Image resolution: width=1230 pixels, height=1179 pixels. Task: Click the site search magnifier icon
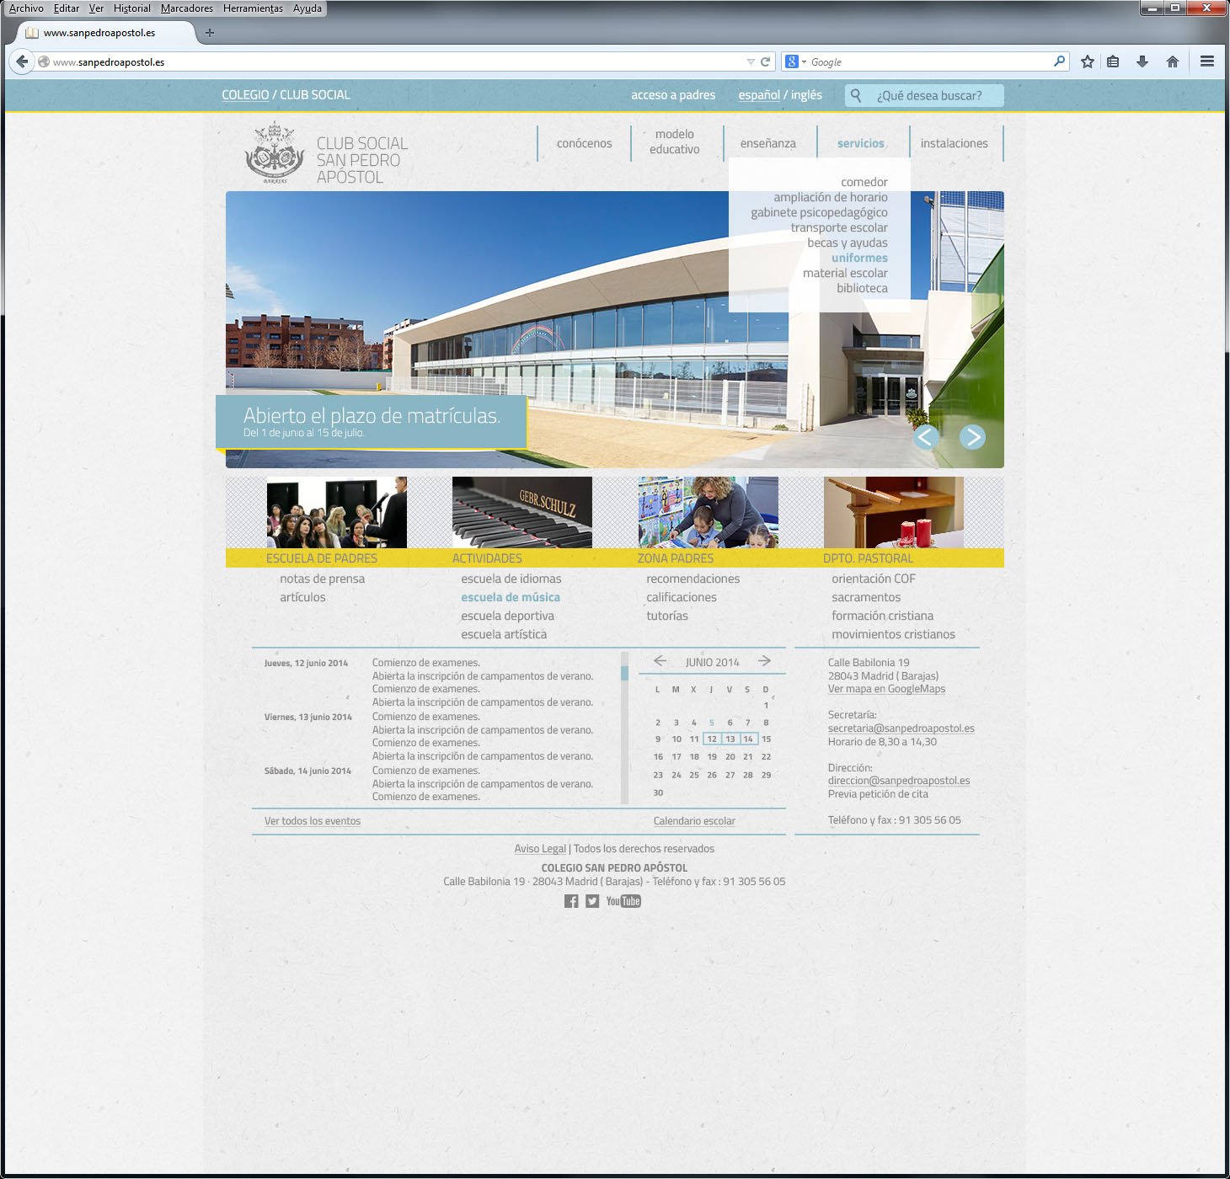(x=855, y=95)
